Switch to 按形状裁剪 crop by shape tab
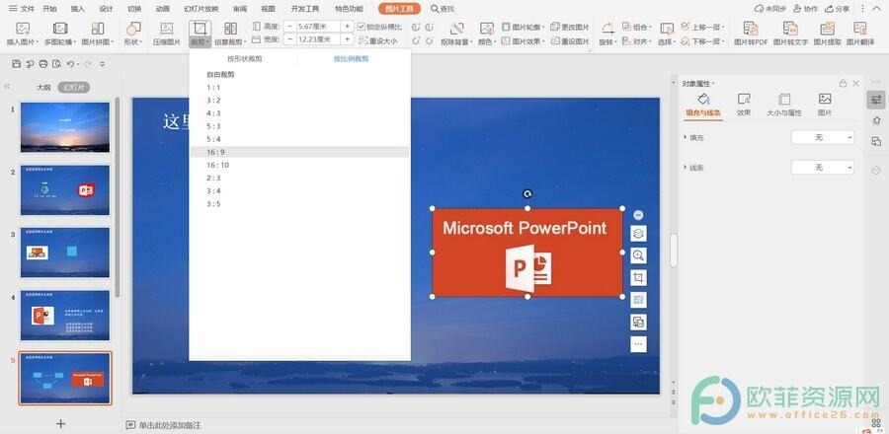 pyautogui.click(x=244, y=59)
